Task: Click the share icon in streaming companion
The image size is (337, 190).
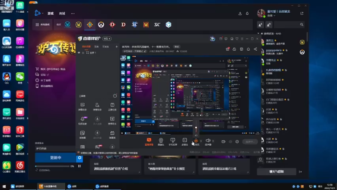Action: (255, 49)
